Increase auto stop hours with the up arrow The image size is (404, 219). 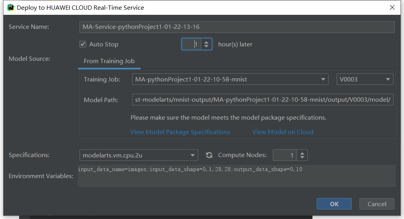tap(206, 42)
